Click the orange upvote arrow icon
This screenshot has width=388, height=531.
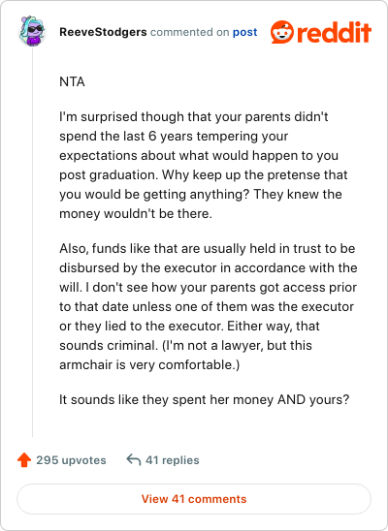(24, 460)
